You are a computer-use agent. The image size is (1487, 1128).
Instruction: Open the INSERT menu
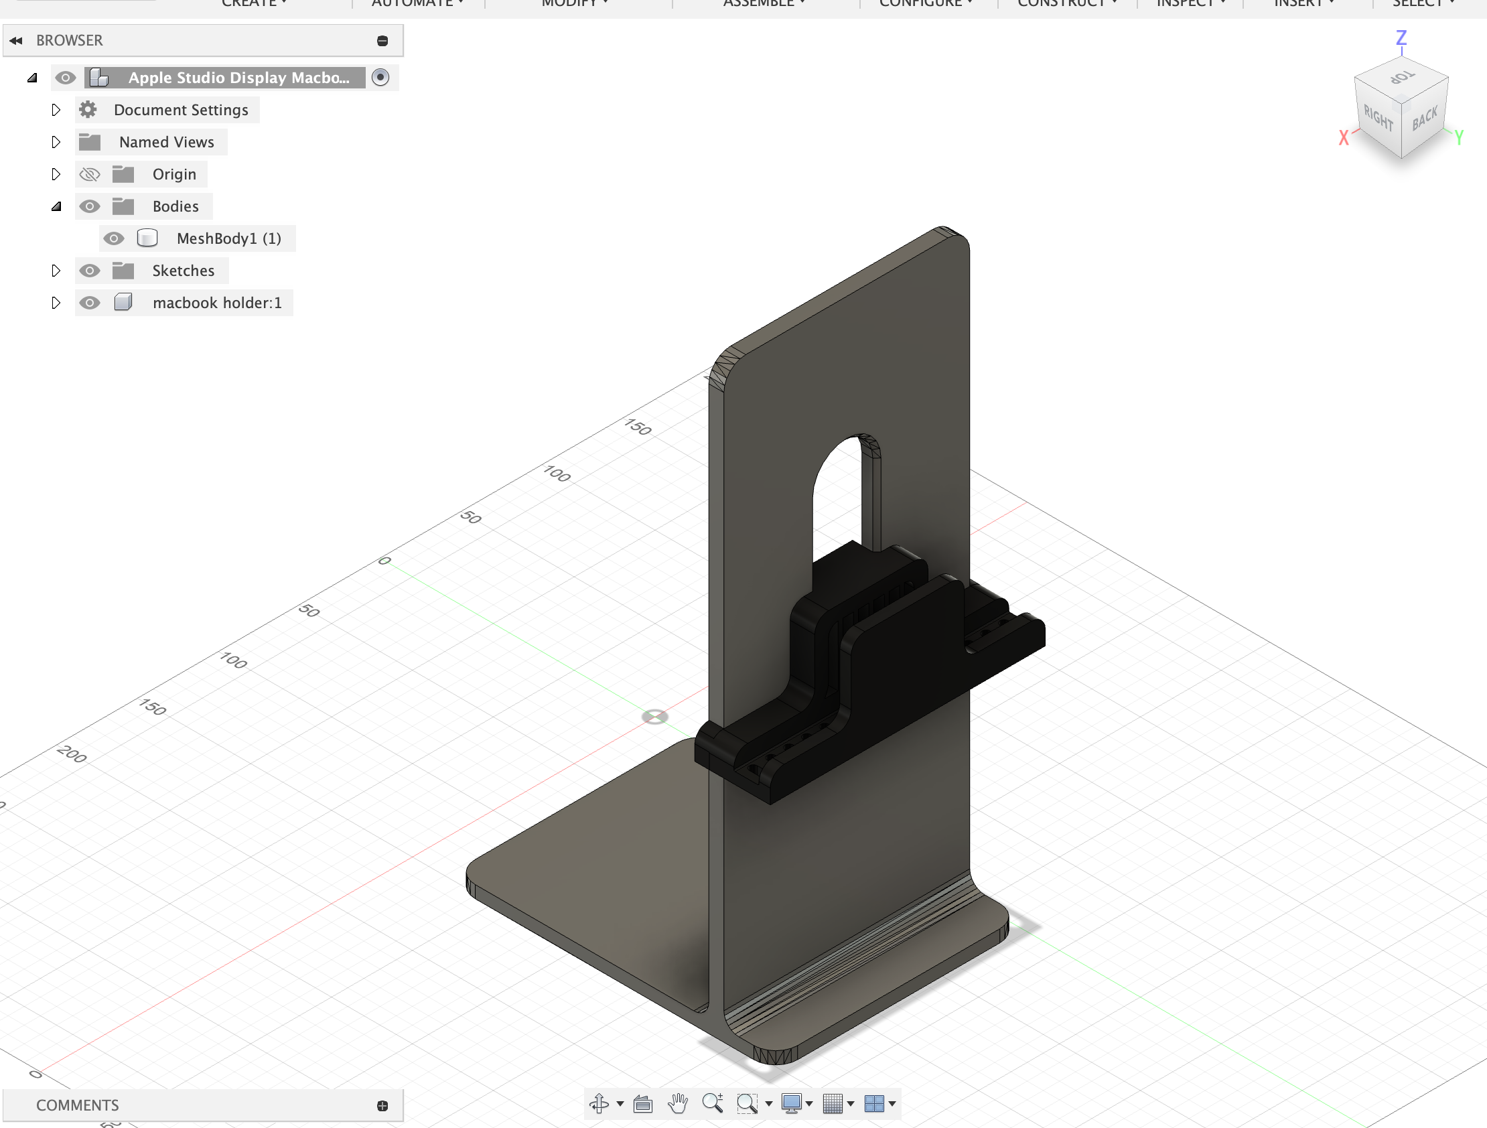[1304, 3]
